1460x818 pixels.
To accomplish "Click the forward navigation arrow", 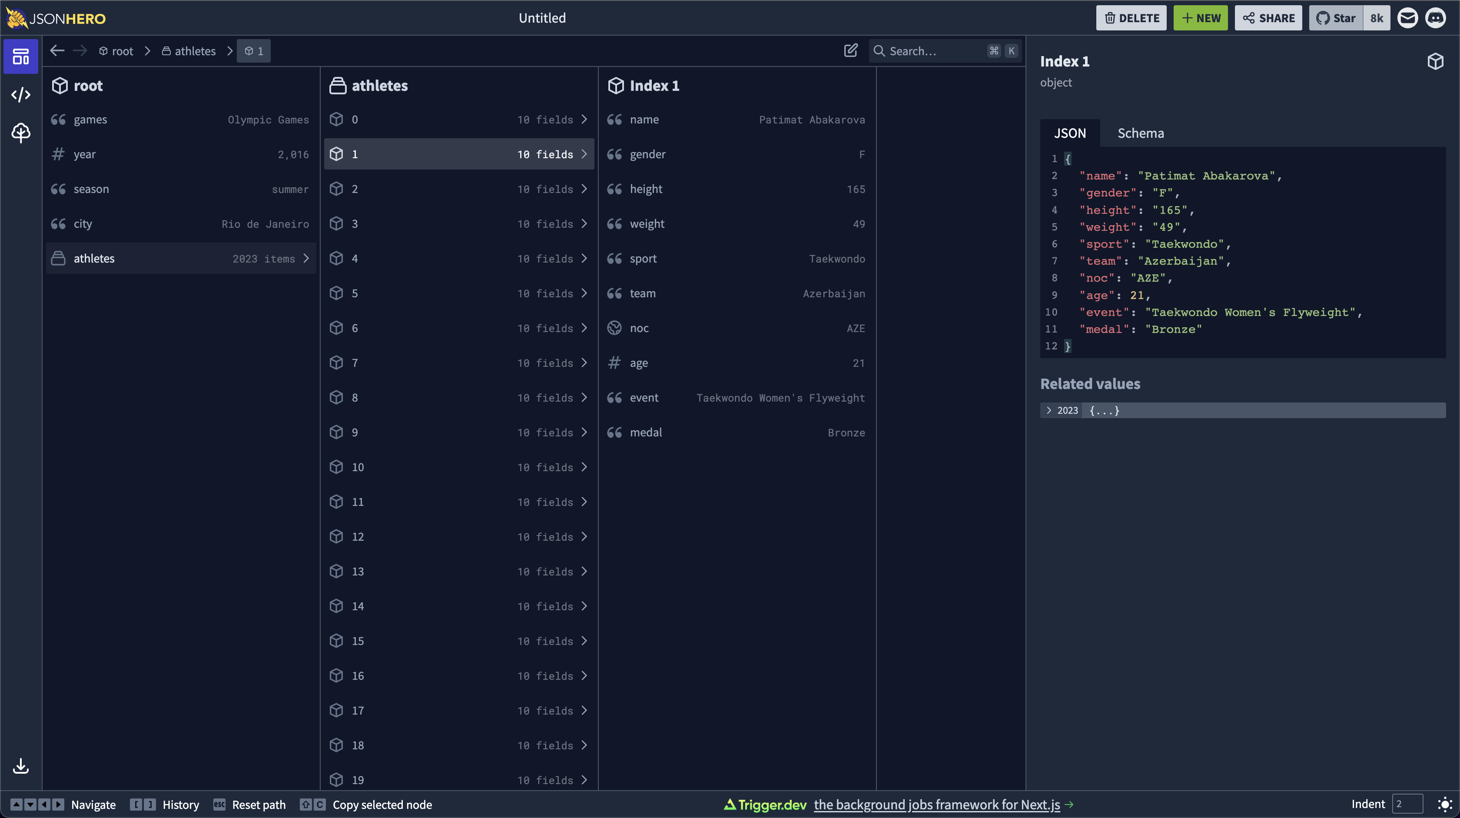I will [x=80, y=50].
